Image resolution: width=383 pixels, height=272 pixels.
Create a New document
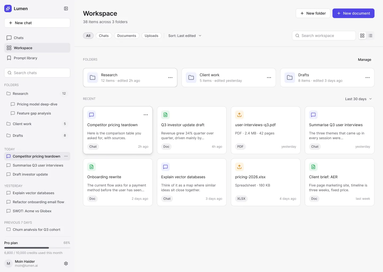(353, 13)
